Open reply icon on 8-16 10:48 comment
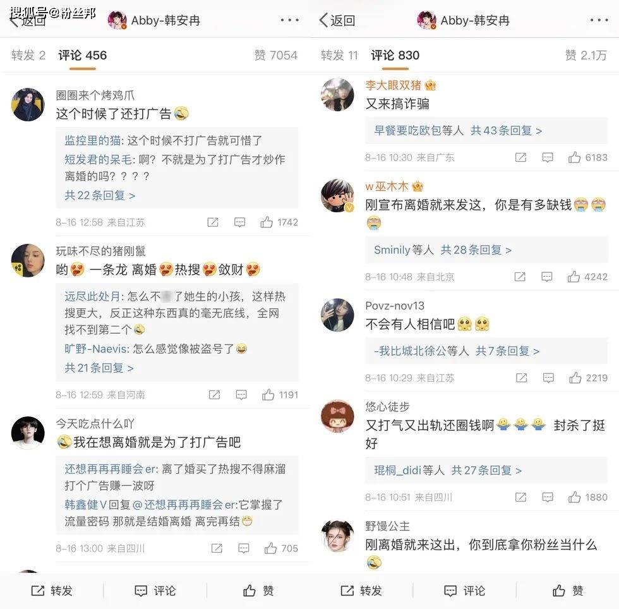The width and height of the screenshot is (619, 609). point(547,277)
